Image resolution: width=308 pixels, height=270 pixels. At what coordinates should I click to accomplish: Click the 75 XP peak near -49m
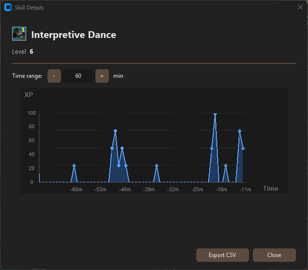point(116,131)
